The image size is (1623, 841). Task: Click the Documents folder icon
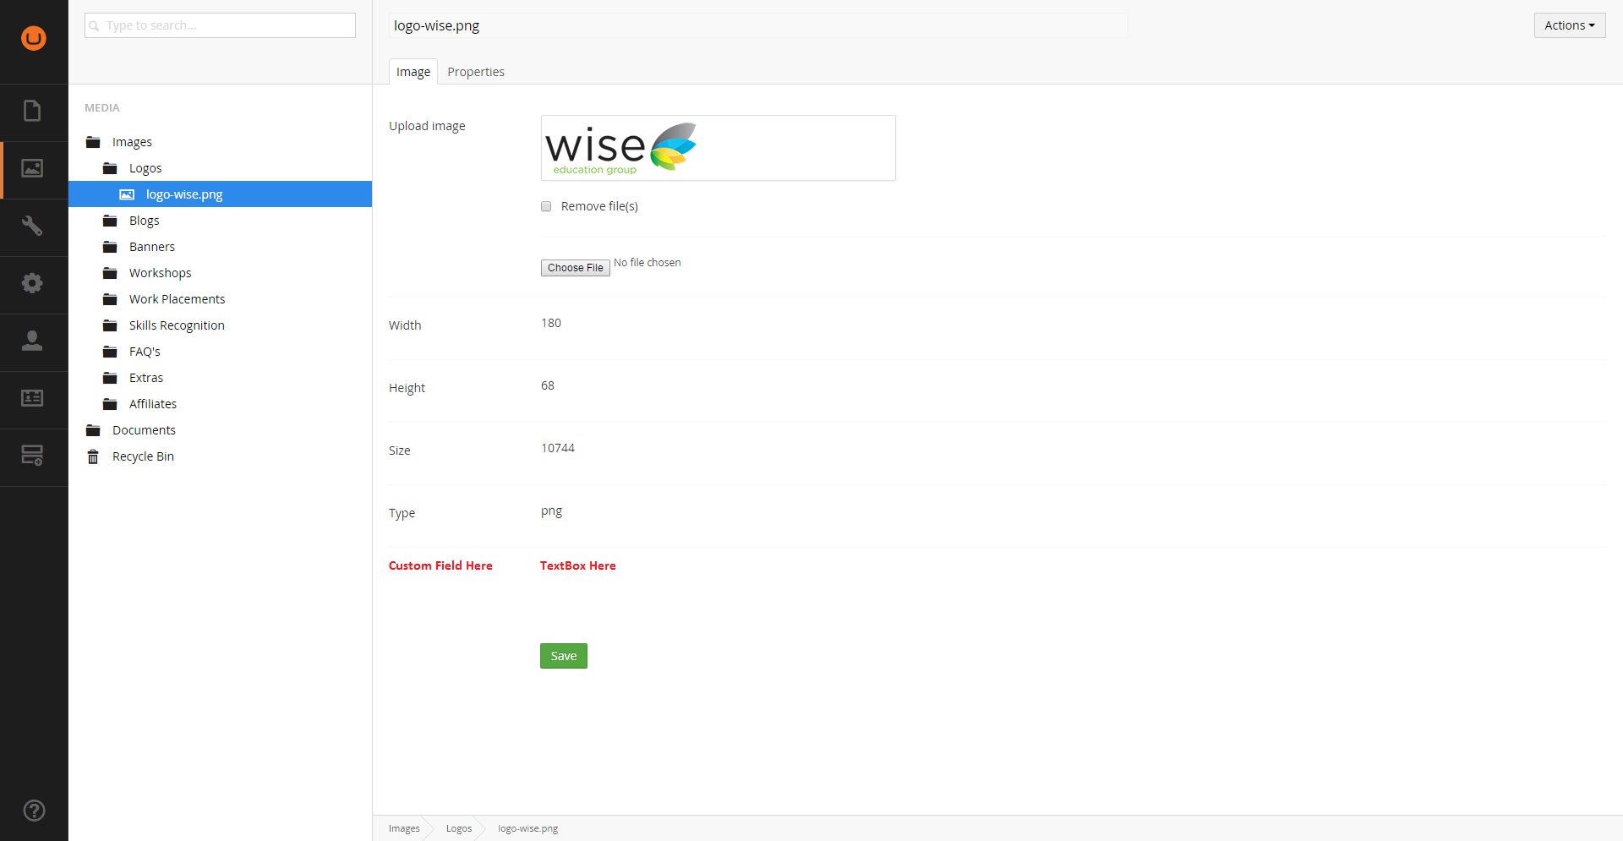point(93,430)
